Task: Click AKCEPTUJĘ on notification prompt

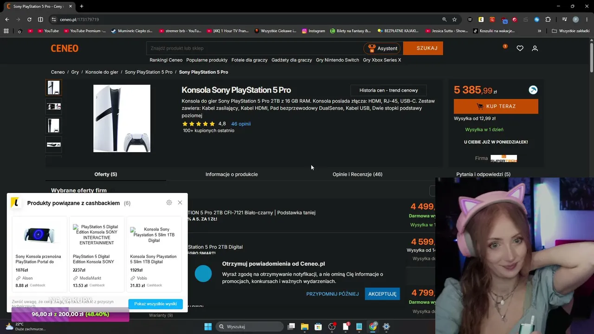Action: point(382,294)
